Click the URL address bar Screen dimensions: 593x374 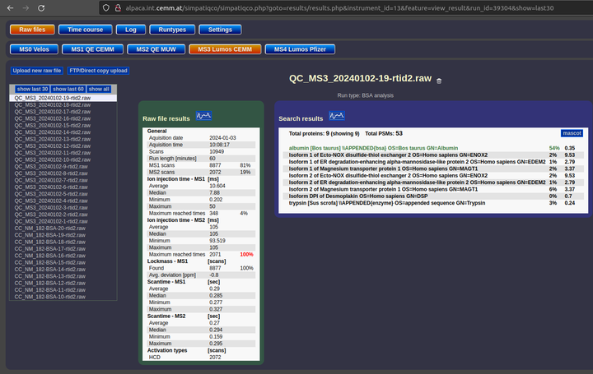(x=329, y=7)
